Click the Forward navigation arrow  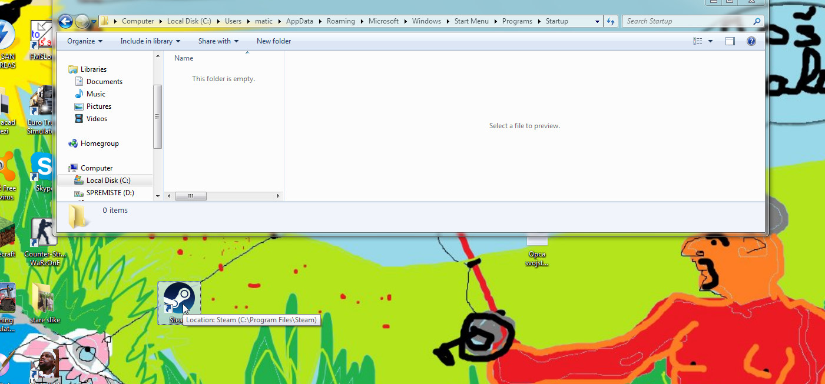[82, 22]
